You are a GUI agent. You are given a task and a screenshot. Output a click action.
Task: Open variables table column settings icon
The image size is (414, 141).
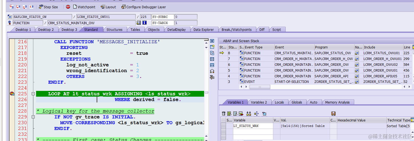(412, 120)
